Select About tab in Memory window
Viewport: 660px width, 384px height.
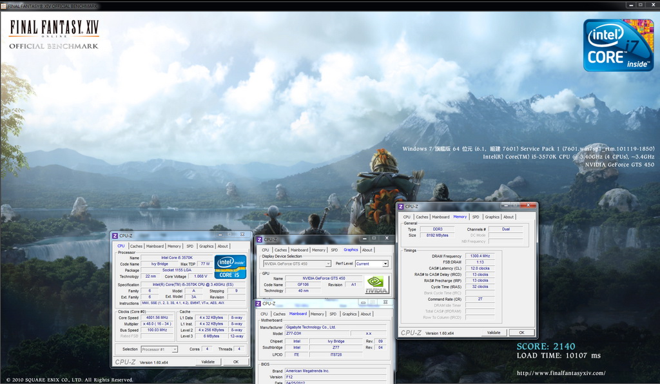pos(509,217)
